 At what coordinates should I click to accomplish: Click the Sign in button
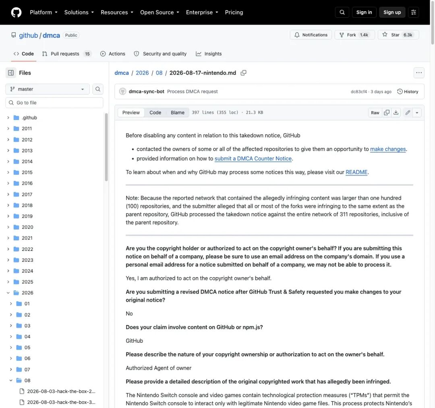(364, 12)
